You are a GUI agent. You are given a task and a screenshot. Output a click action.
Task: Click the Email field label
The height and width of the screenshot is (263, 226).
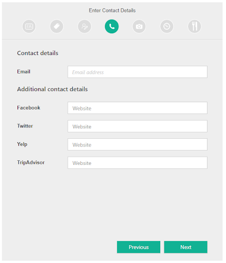[x=24, y=71]
